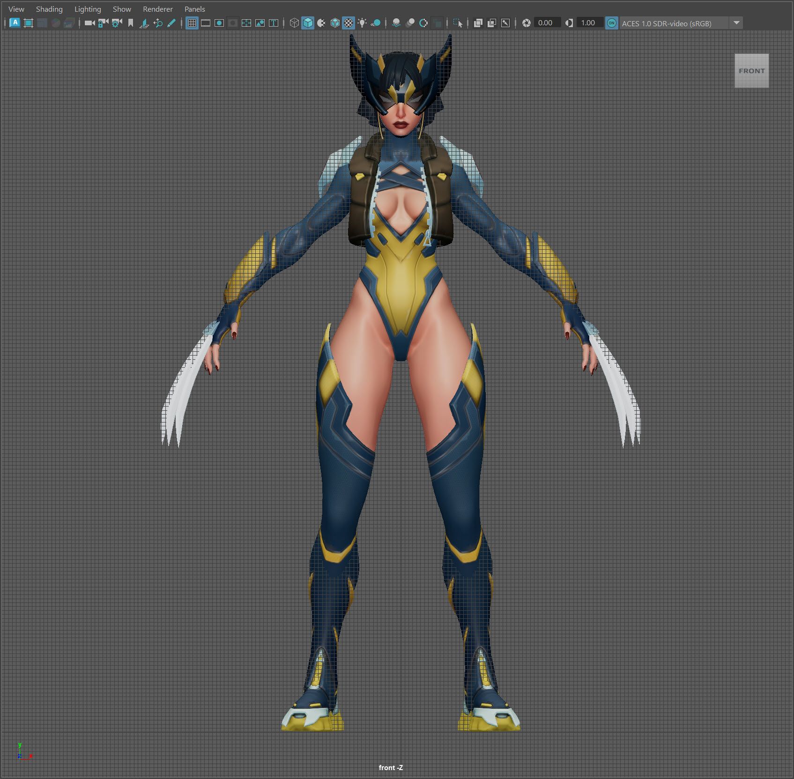Viewport: 794px width, 779px height.
Task: Click the exposure icon in toolbar
Action: pos(526,23)
